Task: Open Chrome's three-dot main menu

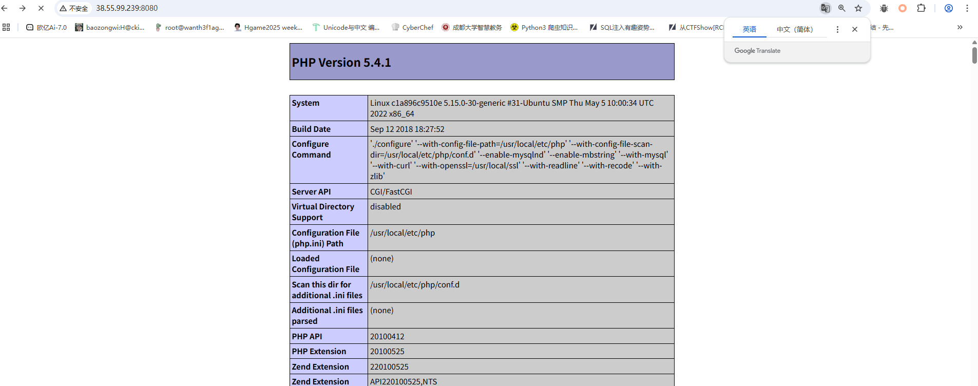Action: tap(967, 8)
